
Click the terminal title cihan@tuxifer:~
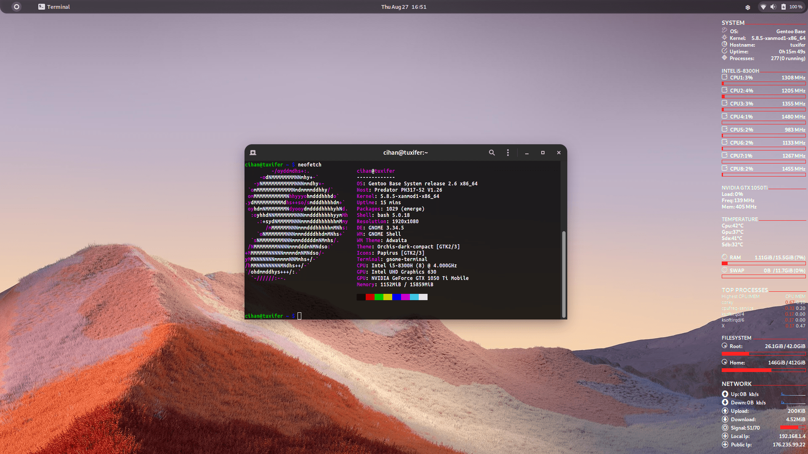tap(405, 153)
